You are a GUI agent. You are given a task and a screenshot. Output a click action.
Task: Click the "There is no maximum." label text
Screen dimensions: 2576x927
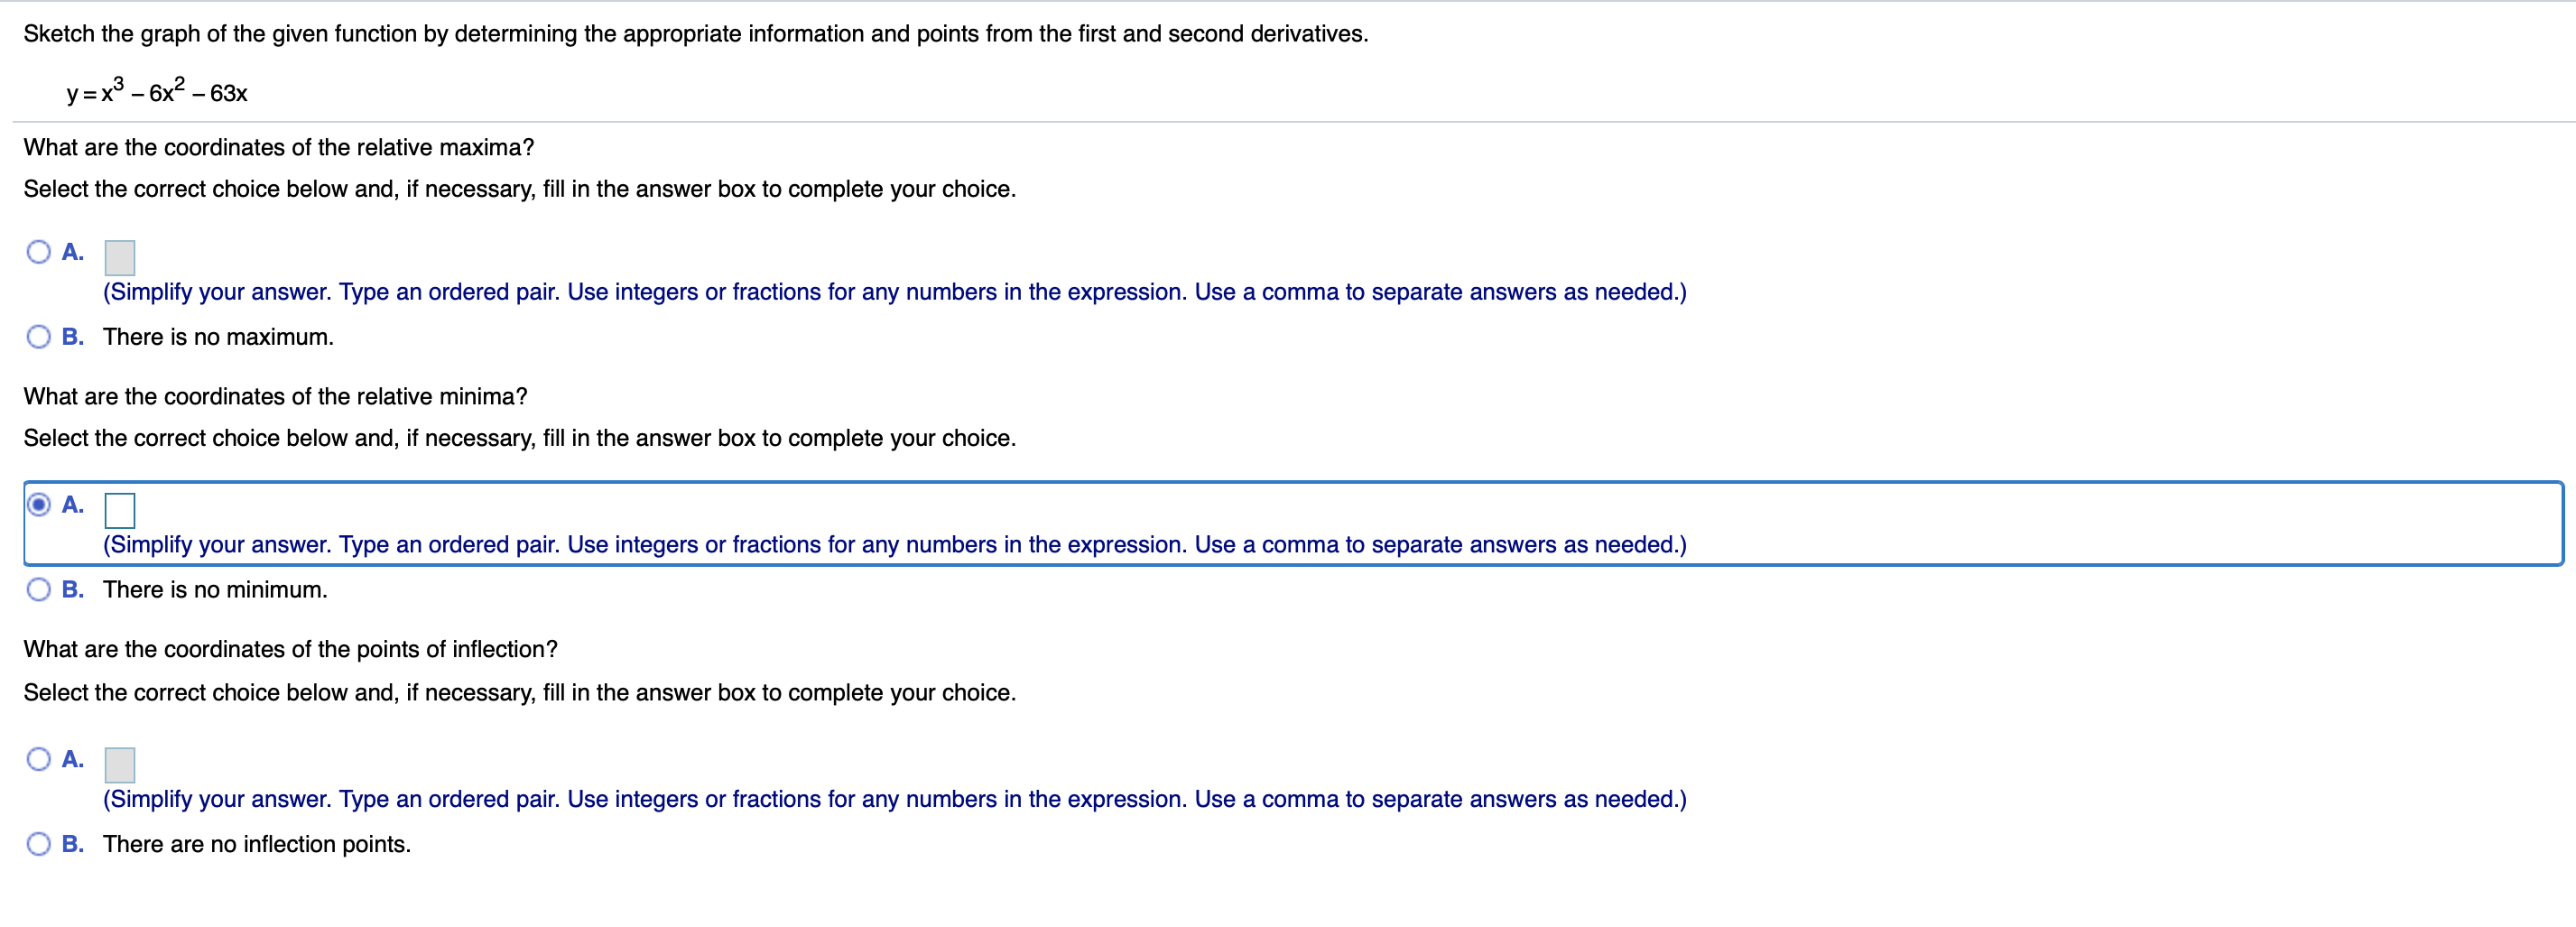click(x=218, y=337)
